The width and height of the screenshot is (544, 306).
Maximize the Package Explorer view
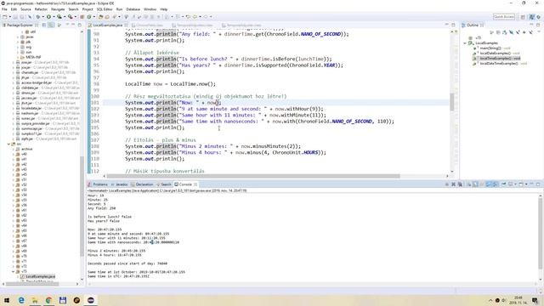(x=79, y=25)
